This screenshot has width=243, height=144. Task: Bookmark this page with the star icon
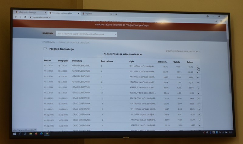[216, 21]
